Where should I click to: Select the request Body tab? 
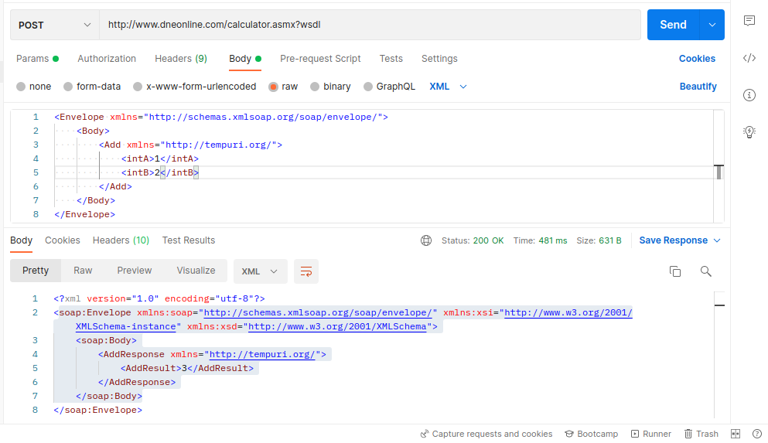(x=245, y=59)
